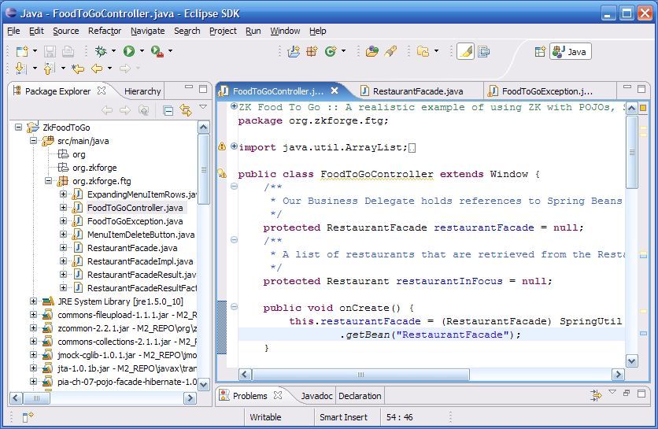This screenshot has width=658, height=429.
Task: Select RestaurantFacadeImpl.java in the tree
Action: point(139,261)
